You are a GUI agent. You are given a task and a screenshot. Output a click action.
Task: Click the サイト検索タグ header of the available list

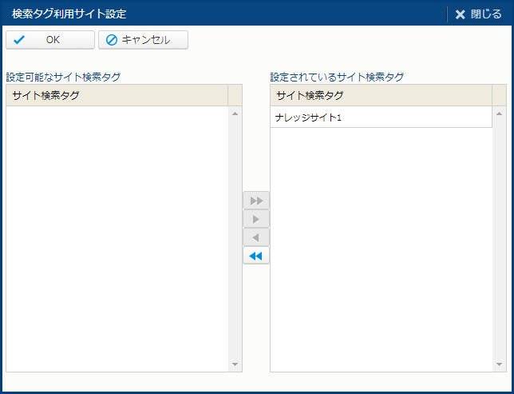click(117, 96)
